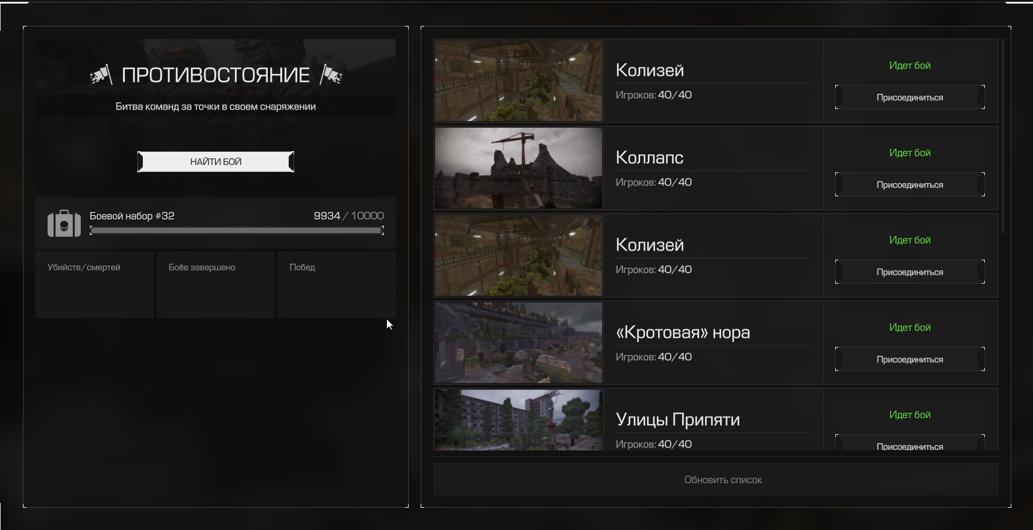The height and width of the screenshot is (530, 1033).
Task: Click the flag icon left of ПРОТИВОСТОЯНИЕ
Action: coord(101,75)
